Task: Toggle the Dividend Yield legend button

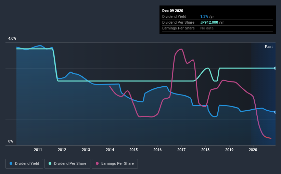Action: coord(24,164)
